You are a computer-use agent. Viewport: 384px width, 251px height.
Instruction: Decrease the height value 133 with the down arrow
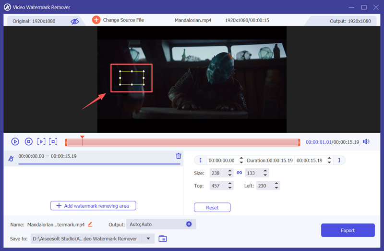click(x=265, y=175)
